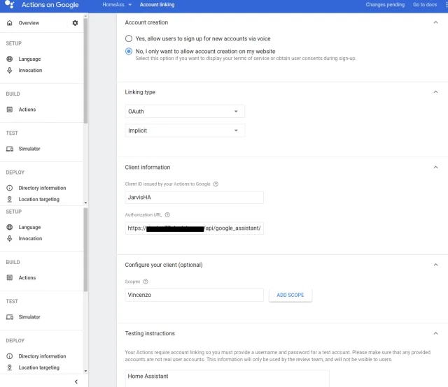The width and height of the screenshot is (448, 387).
Task: Click the 'Account creation' heading
Action: click(146, 22)
